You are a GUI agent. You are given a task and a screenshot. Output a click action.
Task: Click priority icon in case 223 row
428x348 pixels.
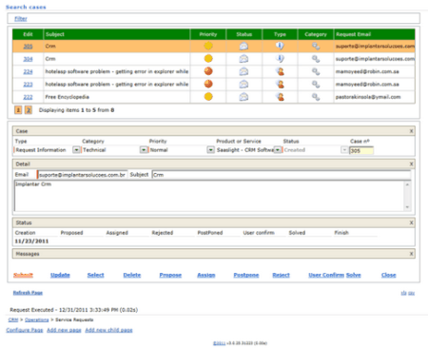(x=208, y=84)
